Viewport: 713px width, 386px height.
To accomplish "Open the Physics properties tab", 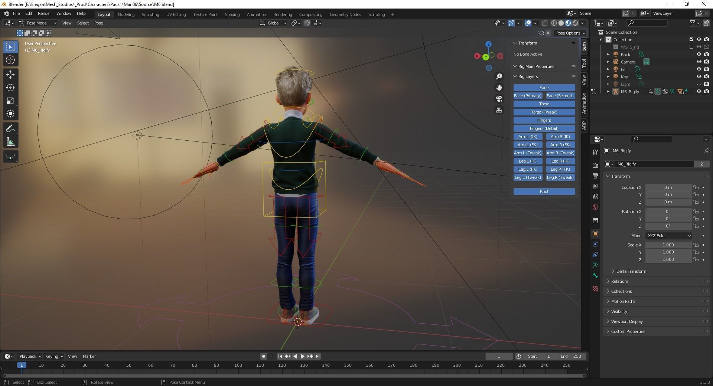I will coord(595,244).
